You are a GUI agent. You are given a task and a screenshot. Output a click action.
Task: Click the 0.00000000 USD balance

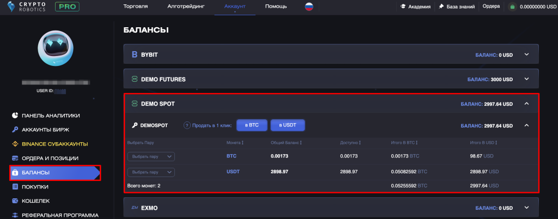pyautogui.click(x=538, y=7)
